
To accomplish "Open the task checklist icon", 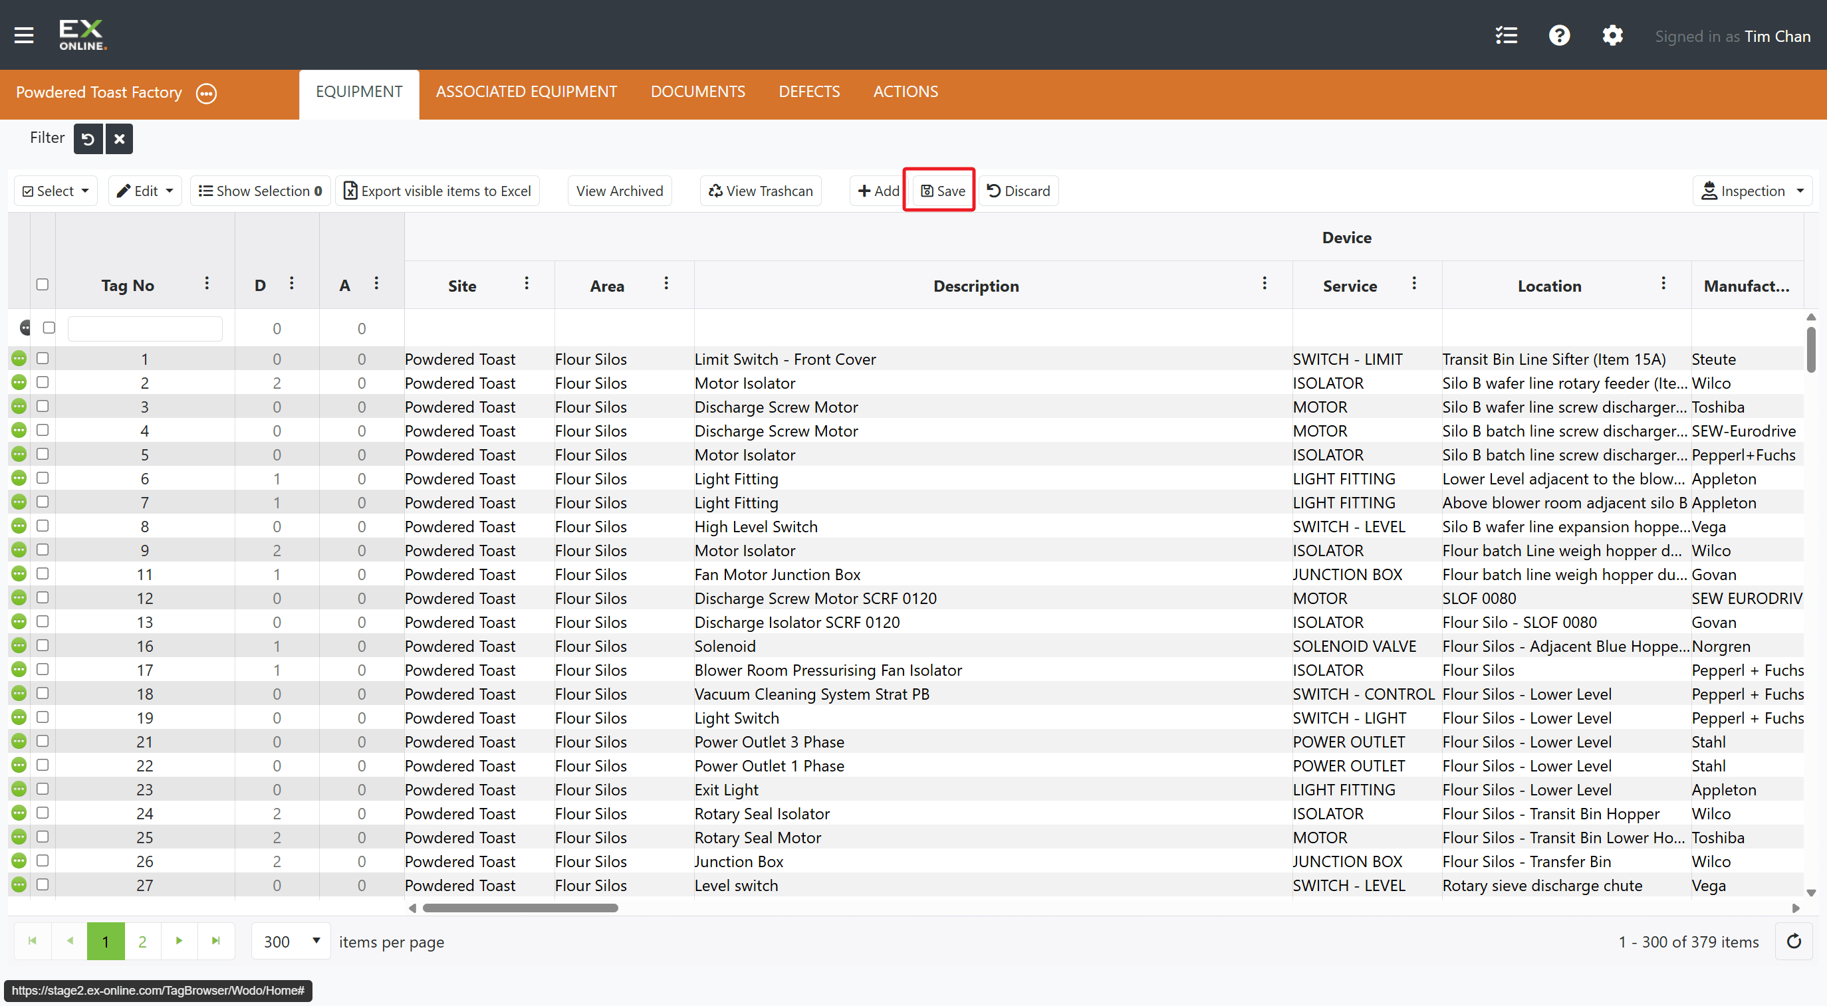I will click(x=1506, y=35).
